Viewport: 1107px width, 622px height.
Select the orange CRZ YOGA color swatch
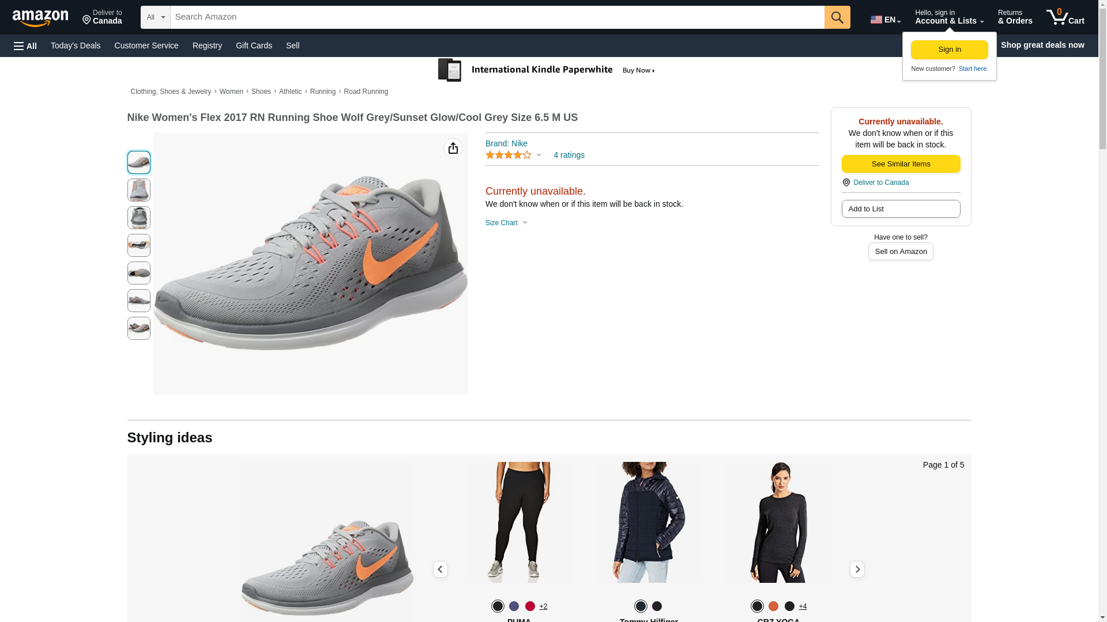coord(773,606)
